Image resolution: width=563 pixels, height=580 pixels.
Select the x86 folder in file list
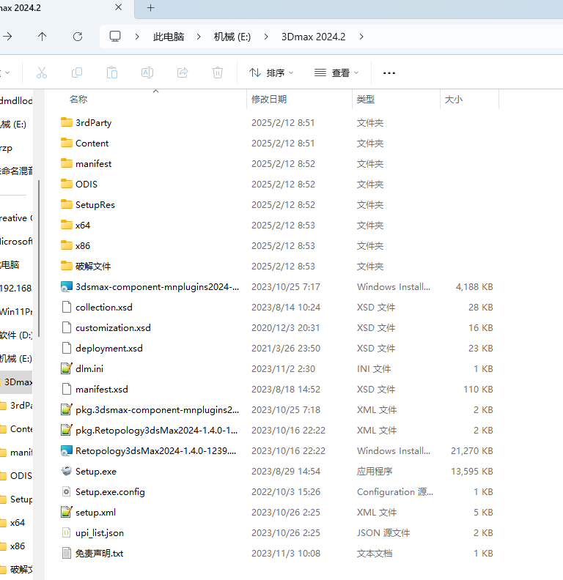tap(76, 245)
